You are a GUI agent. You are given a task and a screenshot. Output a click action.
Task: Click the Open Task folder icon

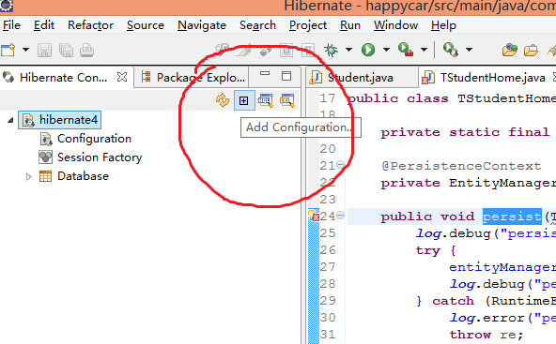(x=531, y=51)
